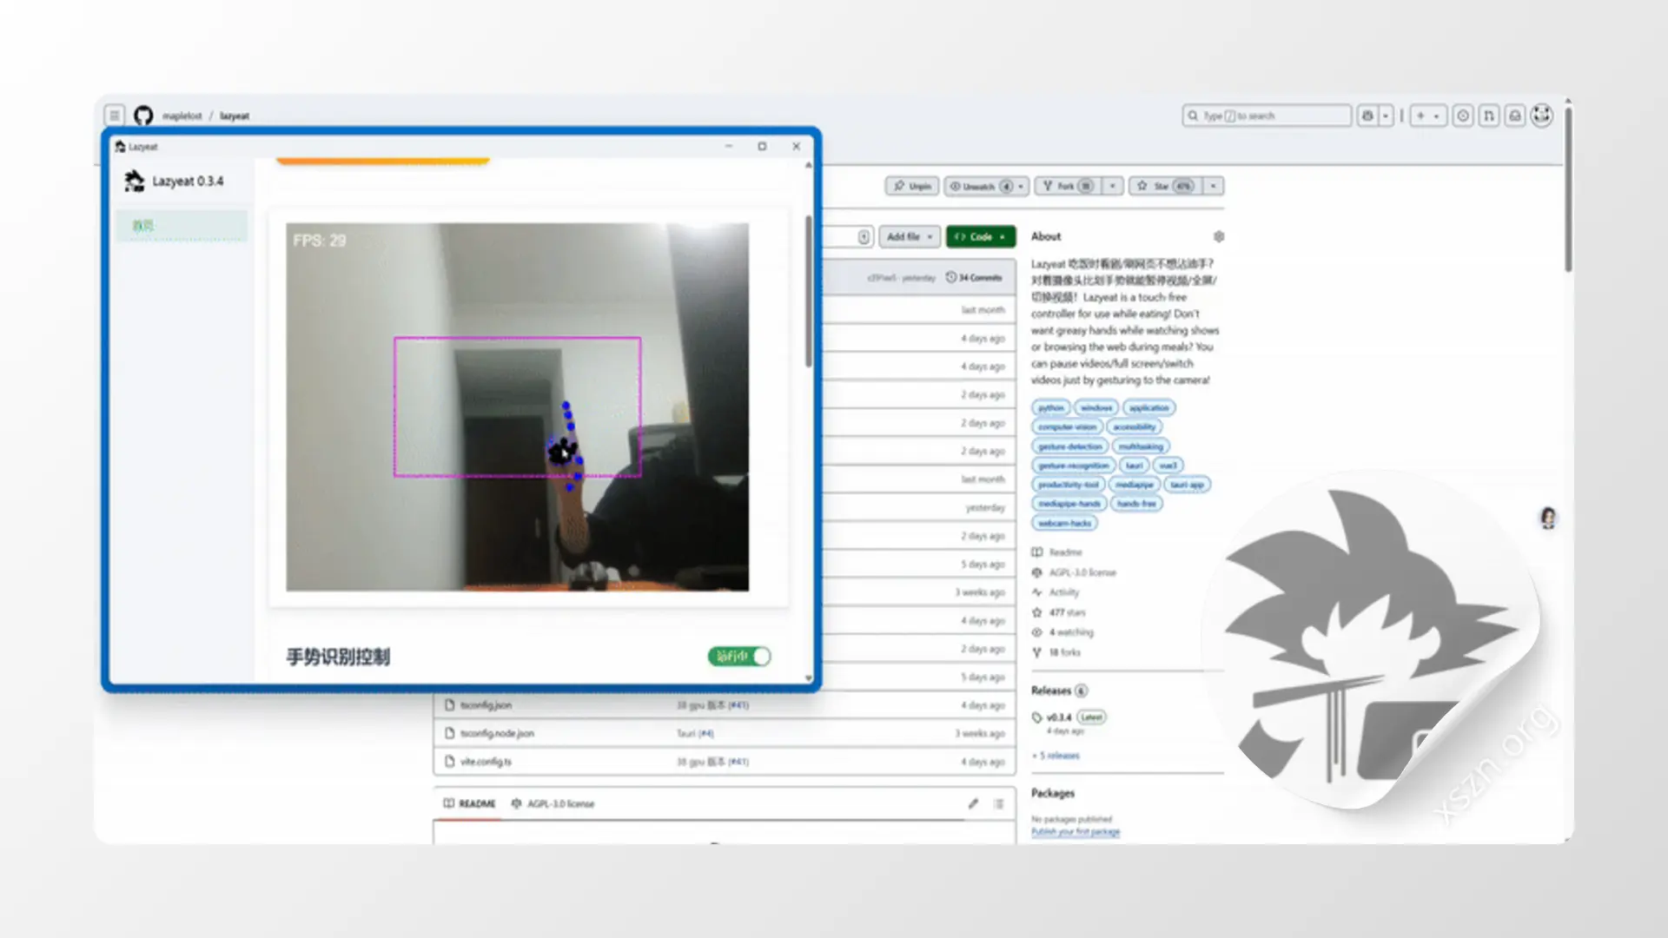View the 477 stars link
Image resolution: width=1668 pixels, height=938 pixels.
point(1059,612)
